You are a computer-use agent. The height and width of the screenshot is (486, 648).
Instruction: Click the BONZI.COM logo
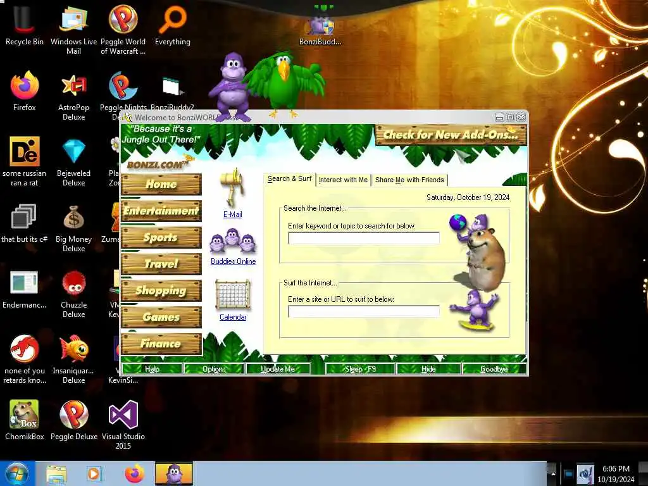(157, 165)
